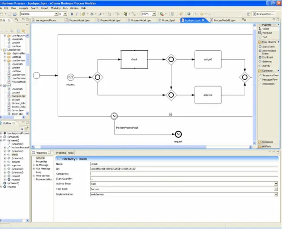The height and width of the screenshot is (233, 282).
Task: Click the Name input field
Action: (x=184, y=164)
